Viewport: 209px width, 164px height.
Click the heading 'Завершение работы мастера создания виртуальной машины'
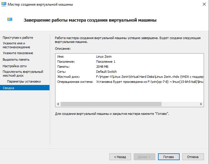(90, 20)
